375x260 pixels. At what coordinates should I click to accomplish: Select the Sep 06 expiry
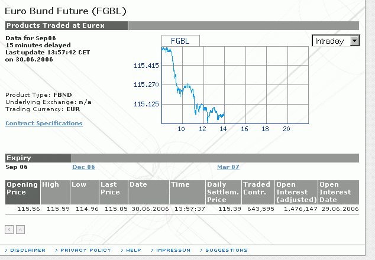17,167
